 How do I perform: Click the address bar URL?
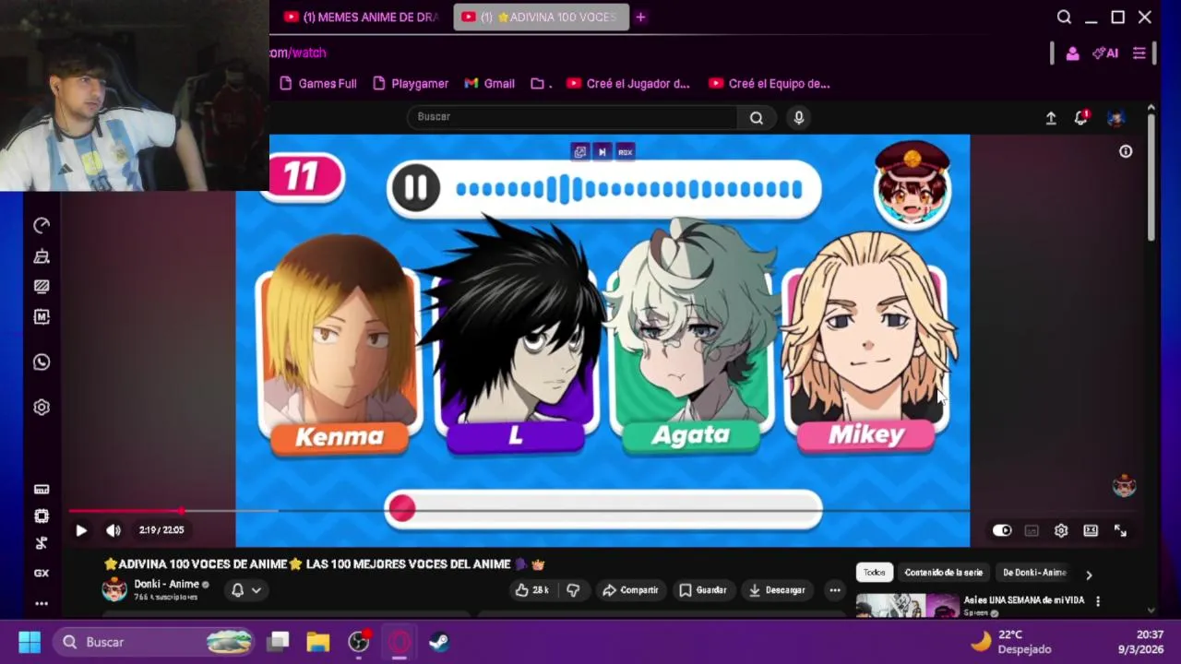(298, 53)
